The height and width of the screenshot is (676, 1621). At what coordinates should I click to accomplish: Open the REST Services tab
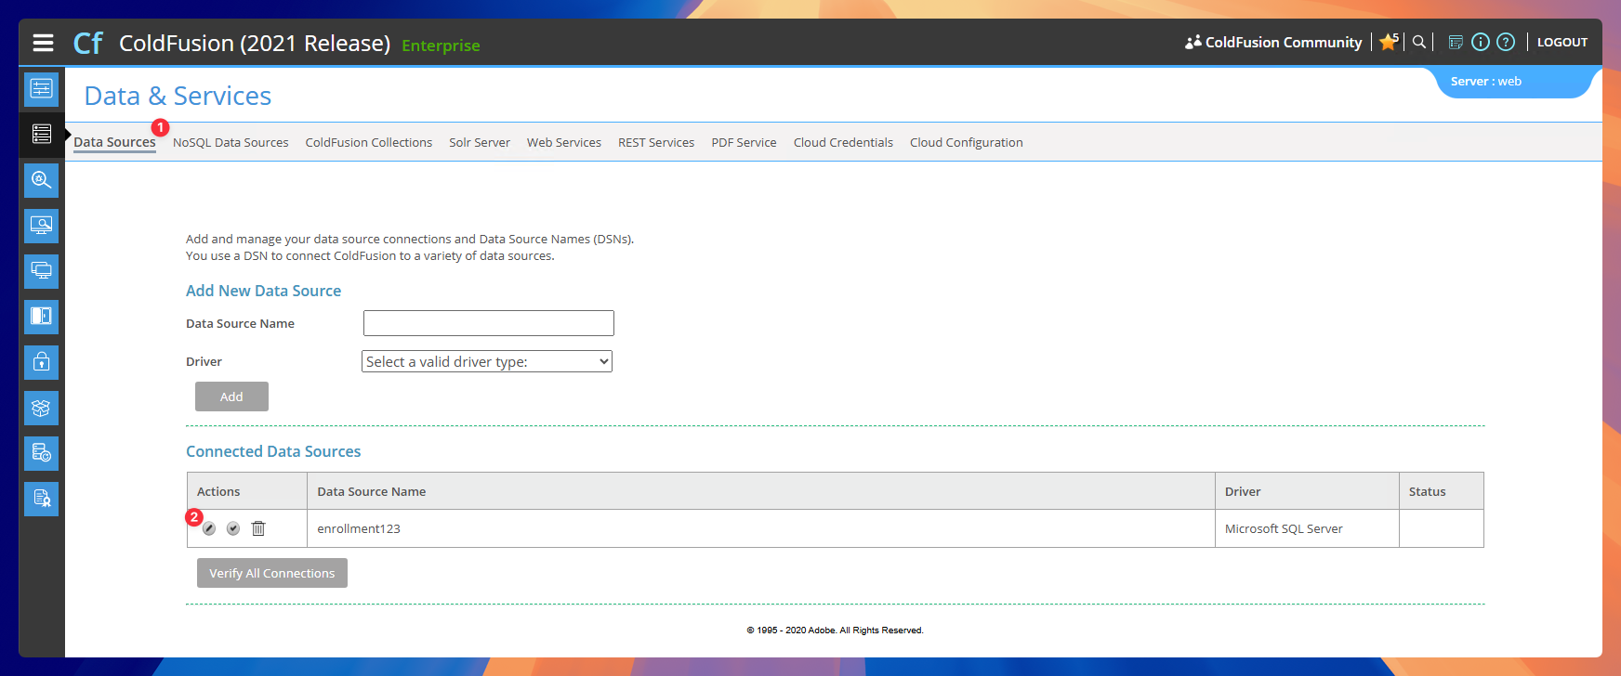[x=656, y=142]
